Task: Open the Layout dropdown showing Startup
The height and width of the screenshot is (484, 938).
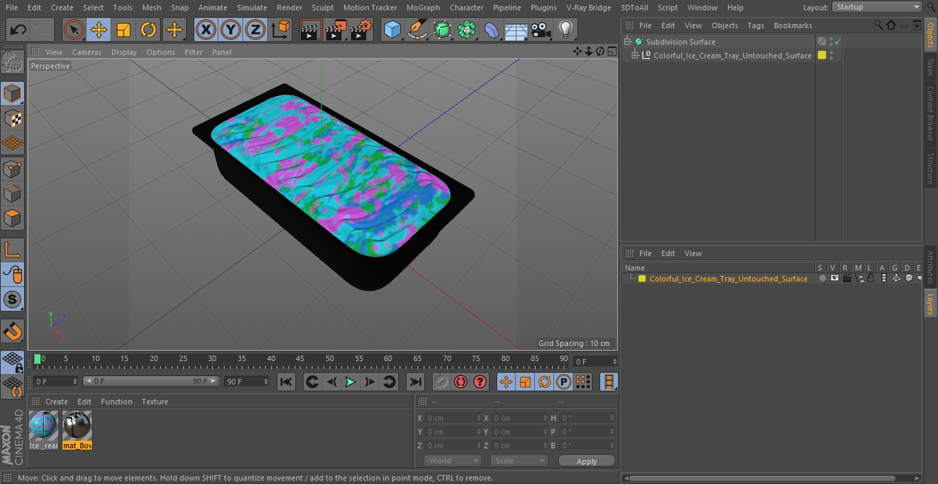Action: click(x=877, y=7)
